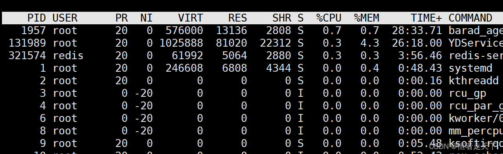Click SHR value 2880

tap(279, 56)
